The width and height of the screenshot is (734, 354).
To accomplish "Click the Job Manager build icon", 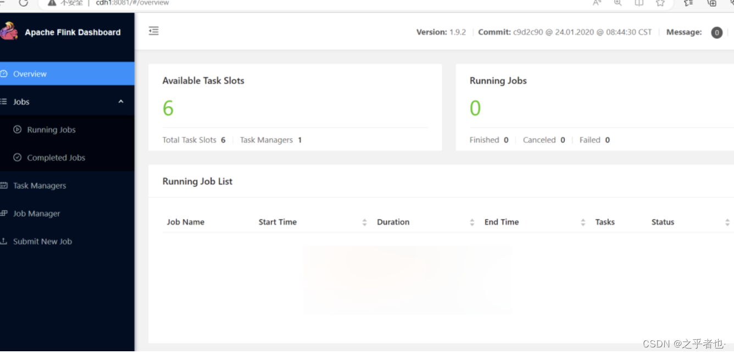I will 3,213.
